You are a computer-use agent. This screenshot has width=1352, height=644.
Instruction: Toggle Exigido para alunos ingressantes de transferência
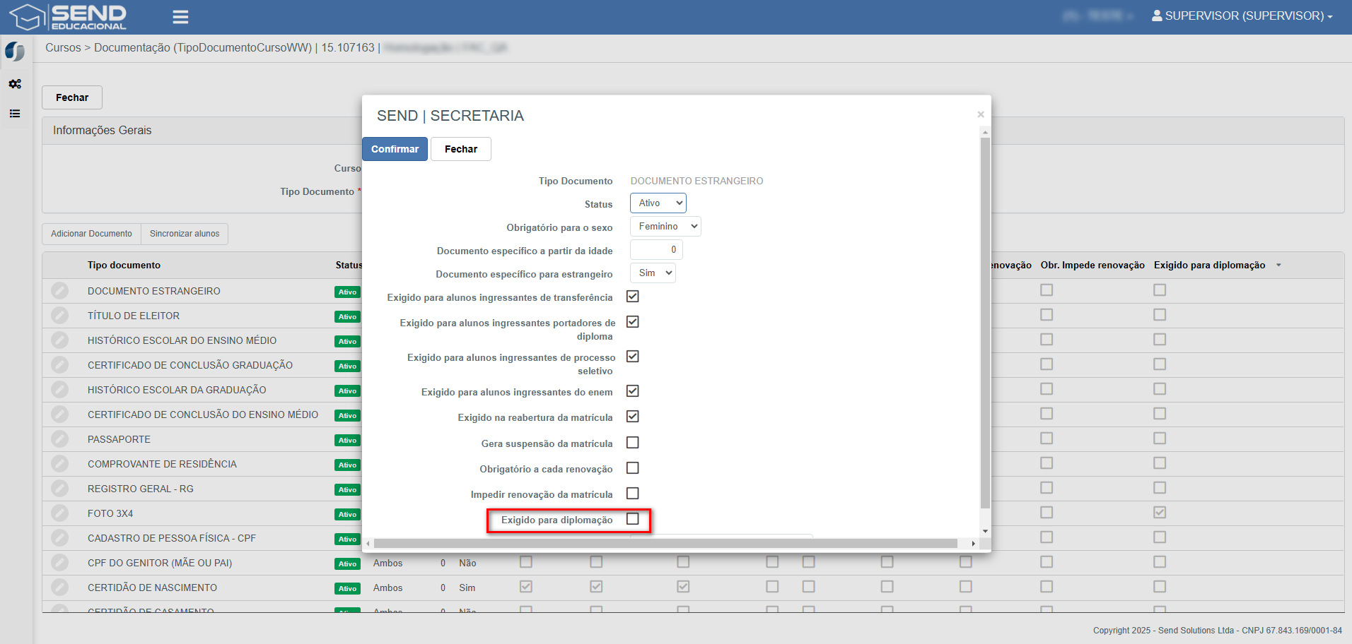click(x=633, y=297)
